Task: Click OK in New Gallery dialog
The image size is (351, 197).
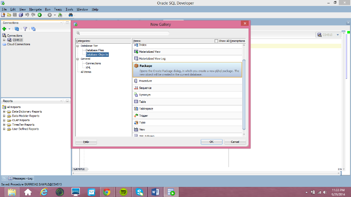Action: pyautogui.click(x=212, y=142)
